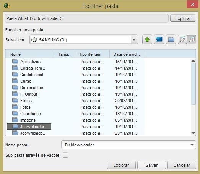Click the JDownloader globe icon in the title bar
Viewport: 200px width, 174px height.
pos(7,6)
